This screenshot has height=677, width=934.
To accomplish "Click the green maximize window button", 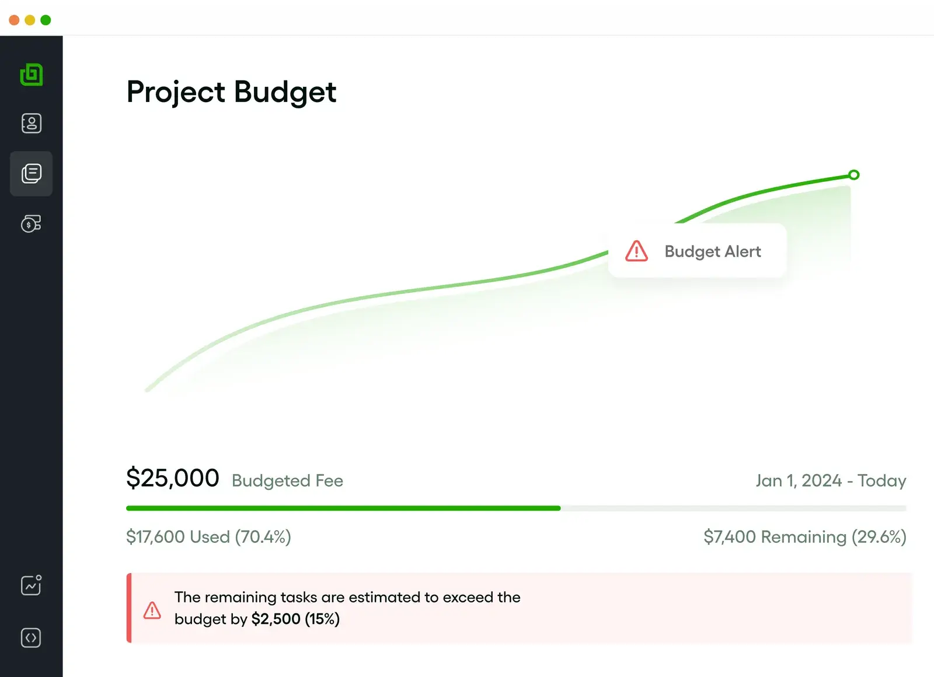I will click(46, 20).
